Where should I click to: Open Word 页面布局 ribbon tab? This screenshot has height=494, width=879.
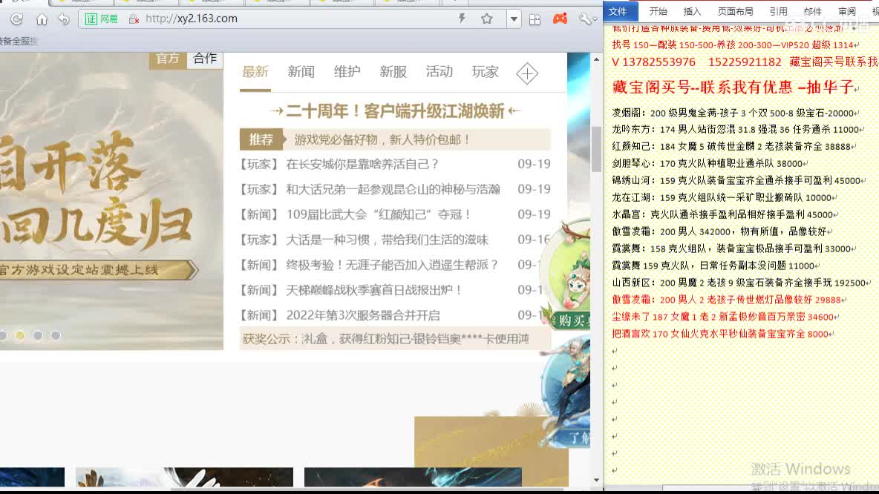point(736,11)
